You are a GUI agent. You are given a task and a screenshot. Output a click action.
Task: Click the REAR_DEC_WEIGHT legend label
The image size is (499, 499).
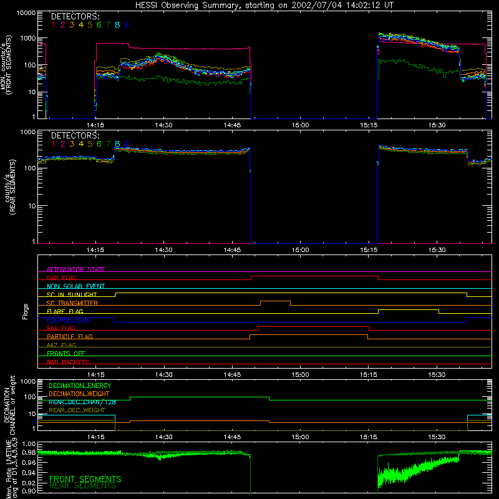[77, 410]
